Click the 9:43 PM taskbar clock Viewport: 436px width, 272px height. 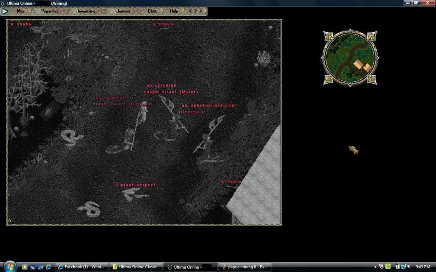click(423, 267)
